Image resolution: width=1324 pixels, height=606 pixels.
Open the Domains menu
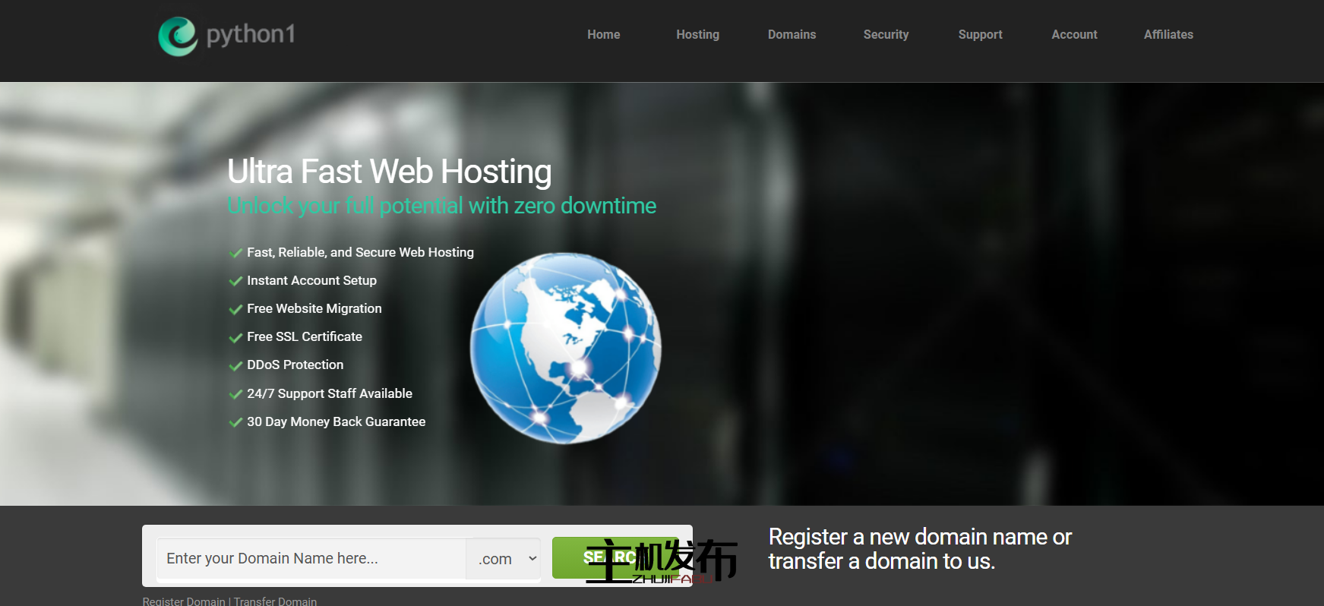pyautogui.click(x=792, y=35)
